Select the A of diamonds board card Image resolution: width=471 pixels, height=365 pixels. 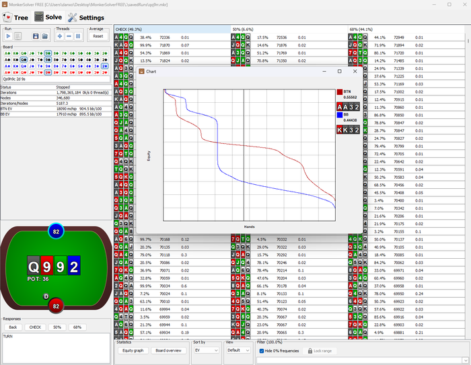click(7, 66)
